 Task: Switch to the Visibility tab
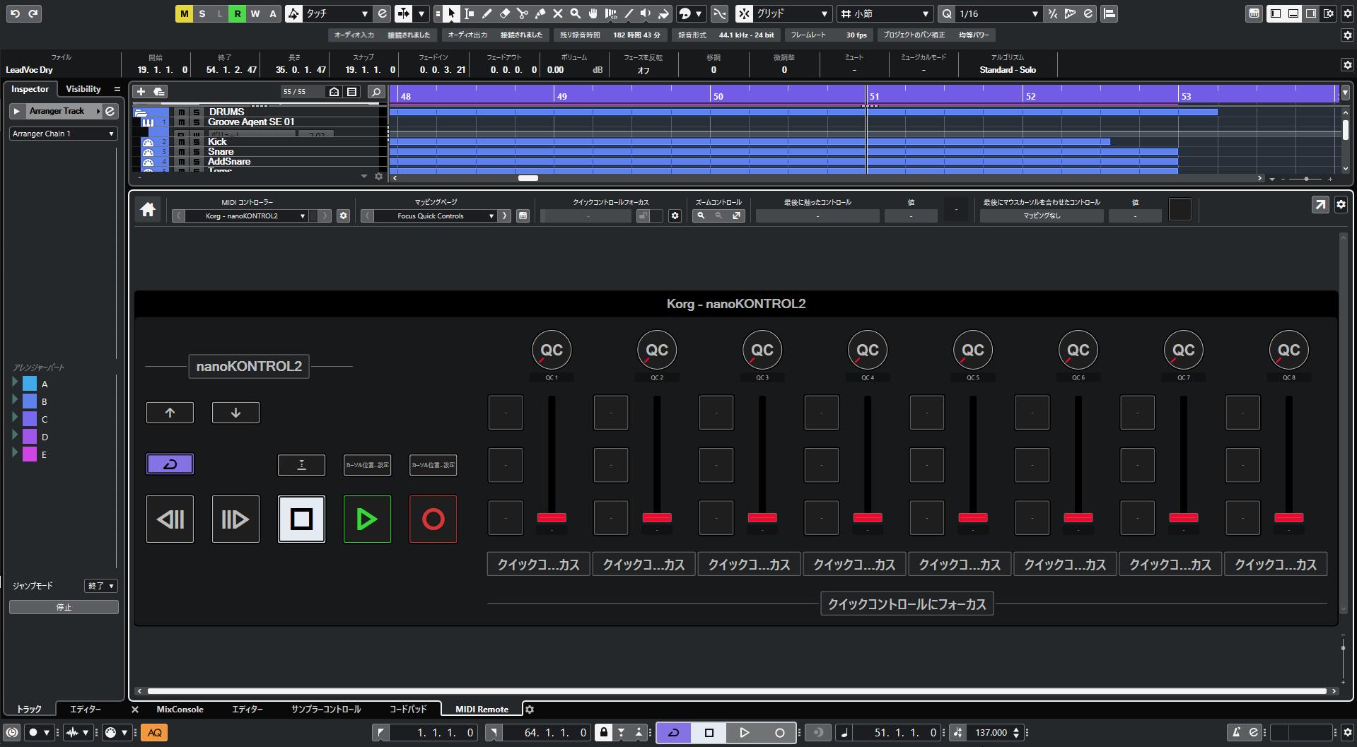(83, 89)
